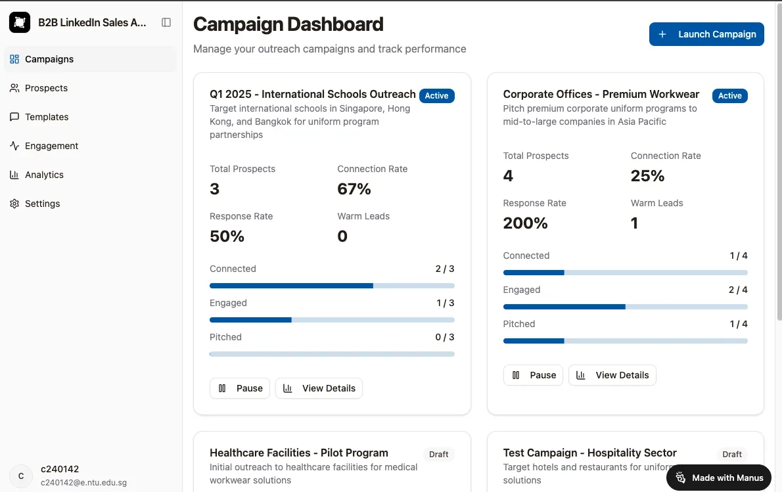Open the Settings page

[90, 204]
